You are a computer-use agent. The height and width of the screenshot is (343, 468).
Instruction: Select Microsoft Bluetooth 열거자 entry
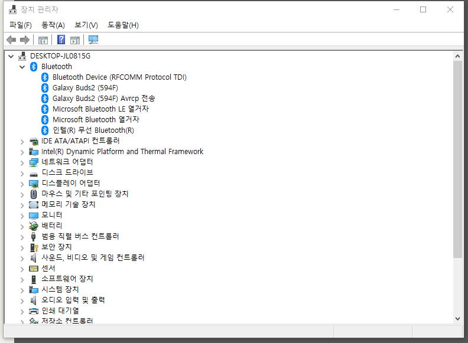[96, 120]
